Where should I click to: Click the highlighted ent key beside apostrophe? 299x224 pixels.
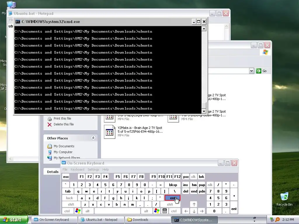click(172, 198)
